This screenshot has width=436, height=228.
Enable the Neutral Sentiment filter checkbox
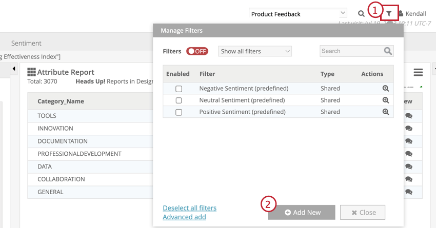[179, 100]
